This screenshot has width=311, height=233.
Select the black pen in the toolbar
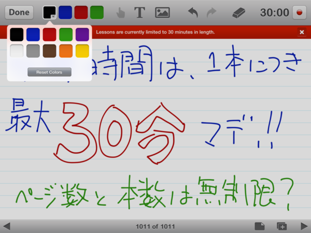click(x=49, y=12)
